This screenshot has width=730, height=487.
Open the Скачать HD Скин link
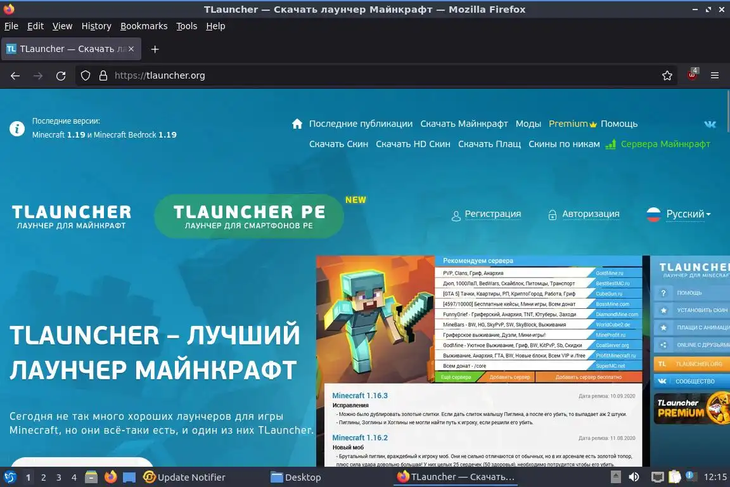(x=413, y=144)
